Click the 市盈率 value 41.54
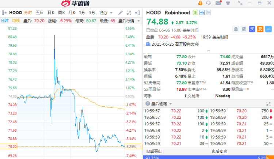The image size is (274, 159). coord(225,83)
